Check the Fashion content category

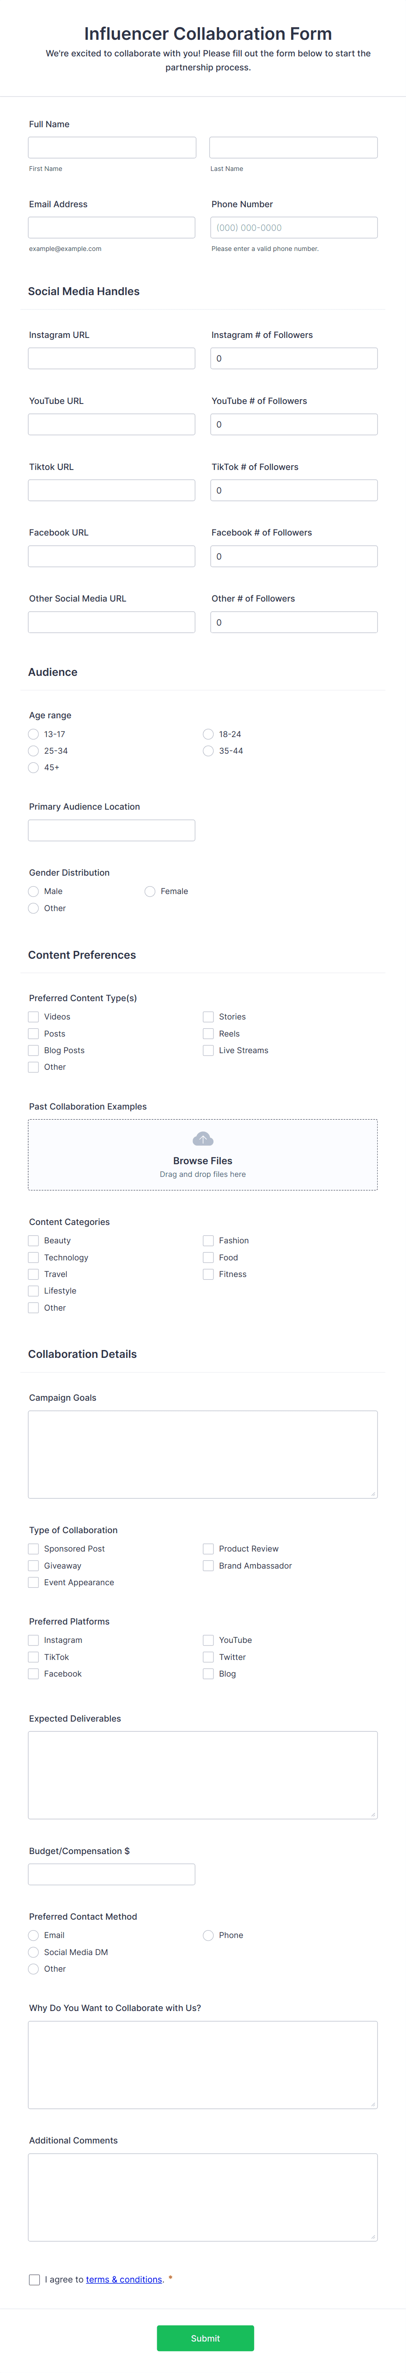pos(208,1241)
